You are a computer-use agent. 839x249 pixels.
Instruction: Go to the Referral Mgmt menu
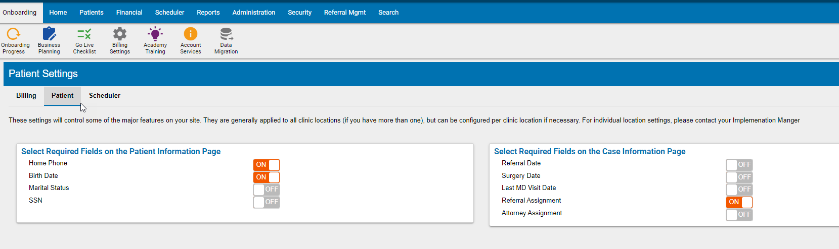(x=345, y=13)
